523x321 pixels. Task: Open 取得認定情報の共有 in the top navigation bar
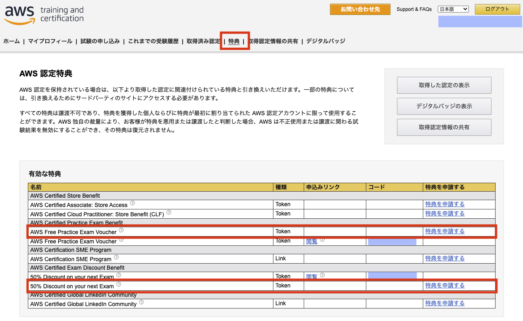[273, 41]
